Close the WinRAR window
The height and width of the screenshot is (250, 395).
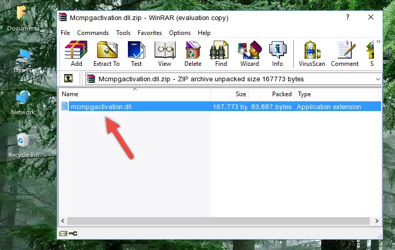pos(371,17)
